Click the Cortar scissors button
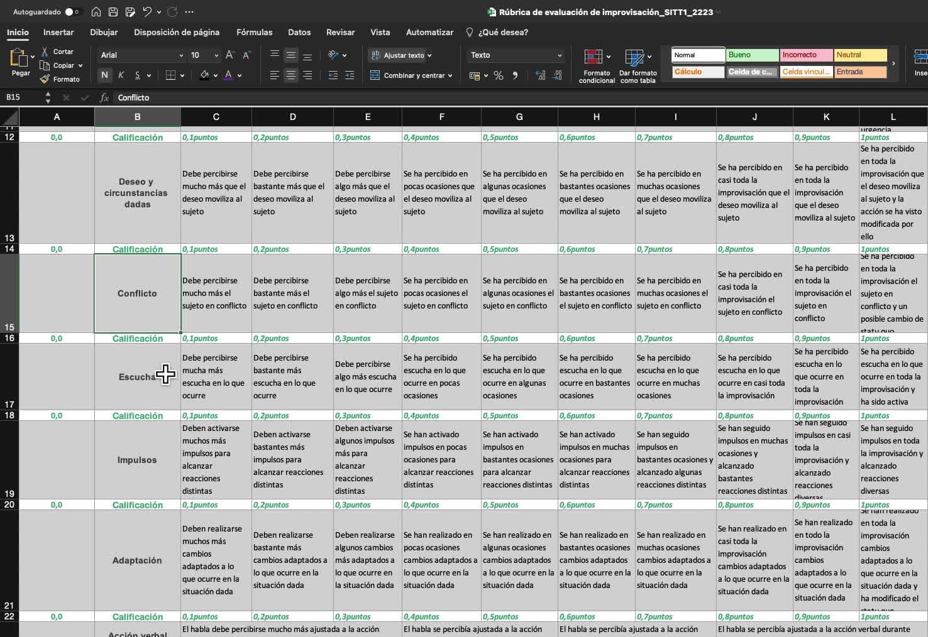The image size is (928, 637). pyautogui.click(x=57, y=52)
